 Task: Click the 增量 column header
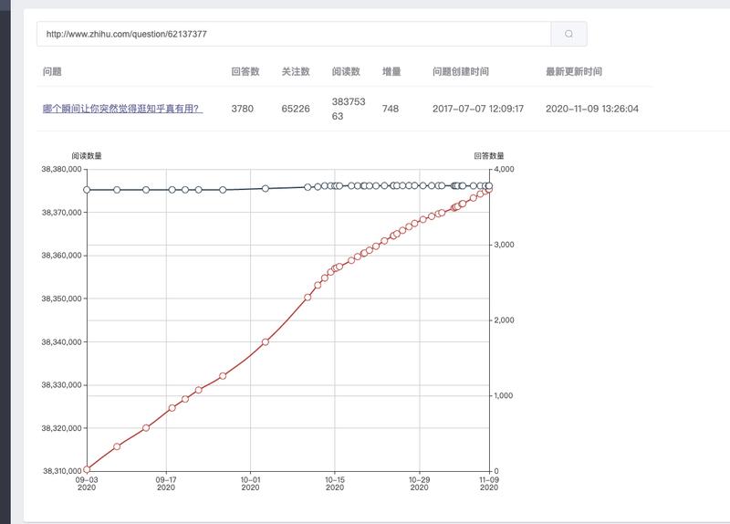pos(391,71)
